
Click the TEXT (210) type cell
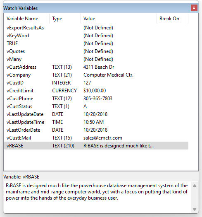click(63, 146)
